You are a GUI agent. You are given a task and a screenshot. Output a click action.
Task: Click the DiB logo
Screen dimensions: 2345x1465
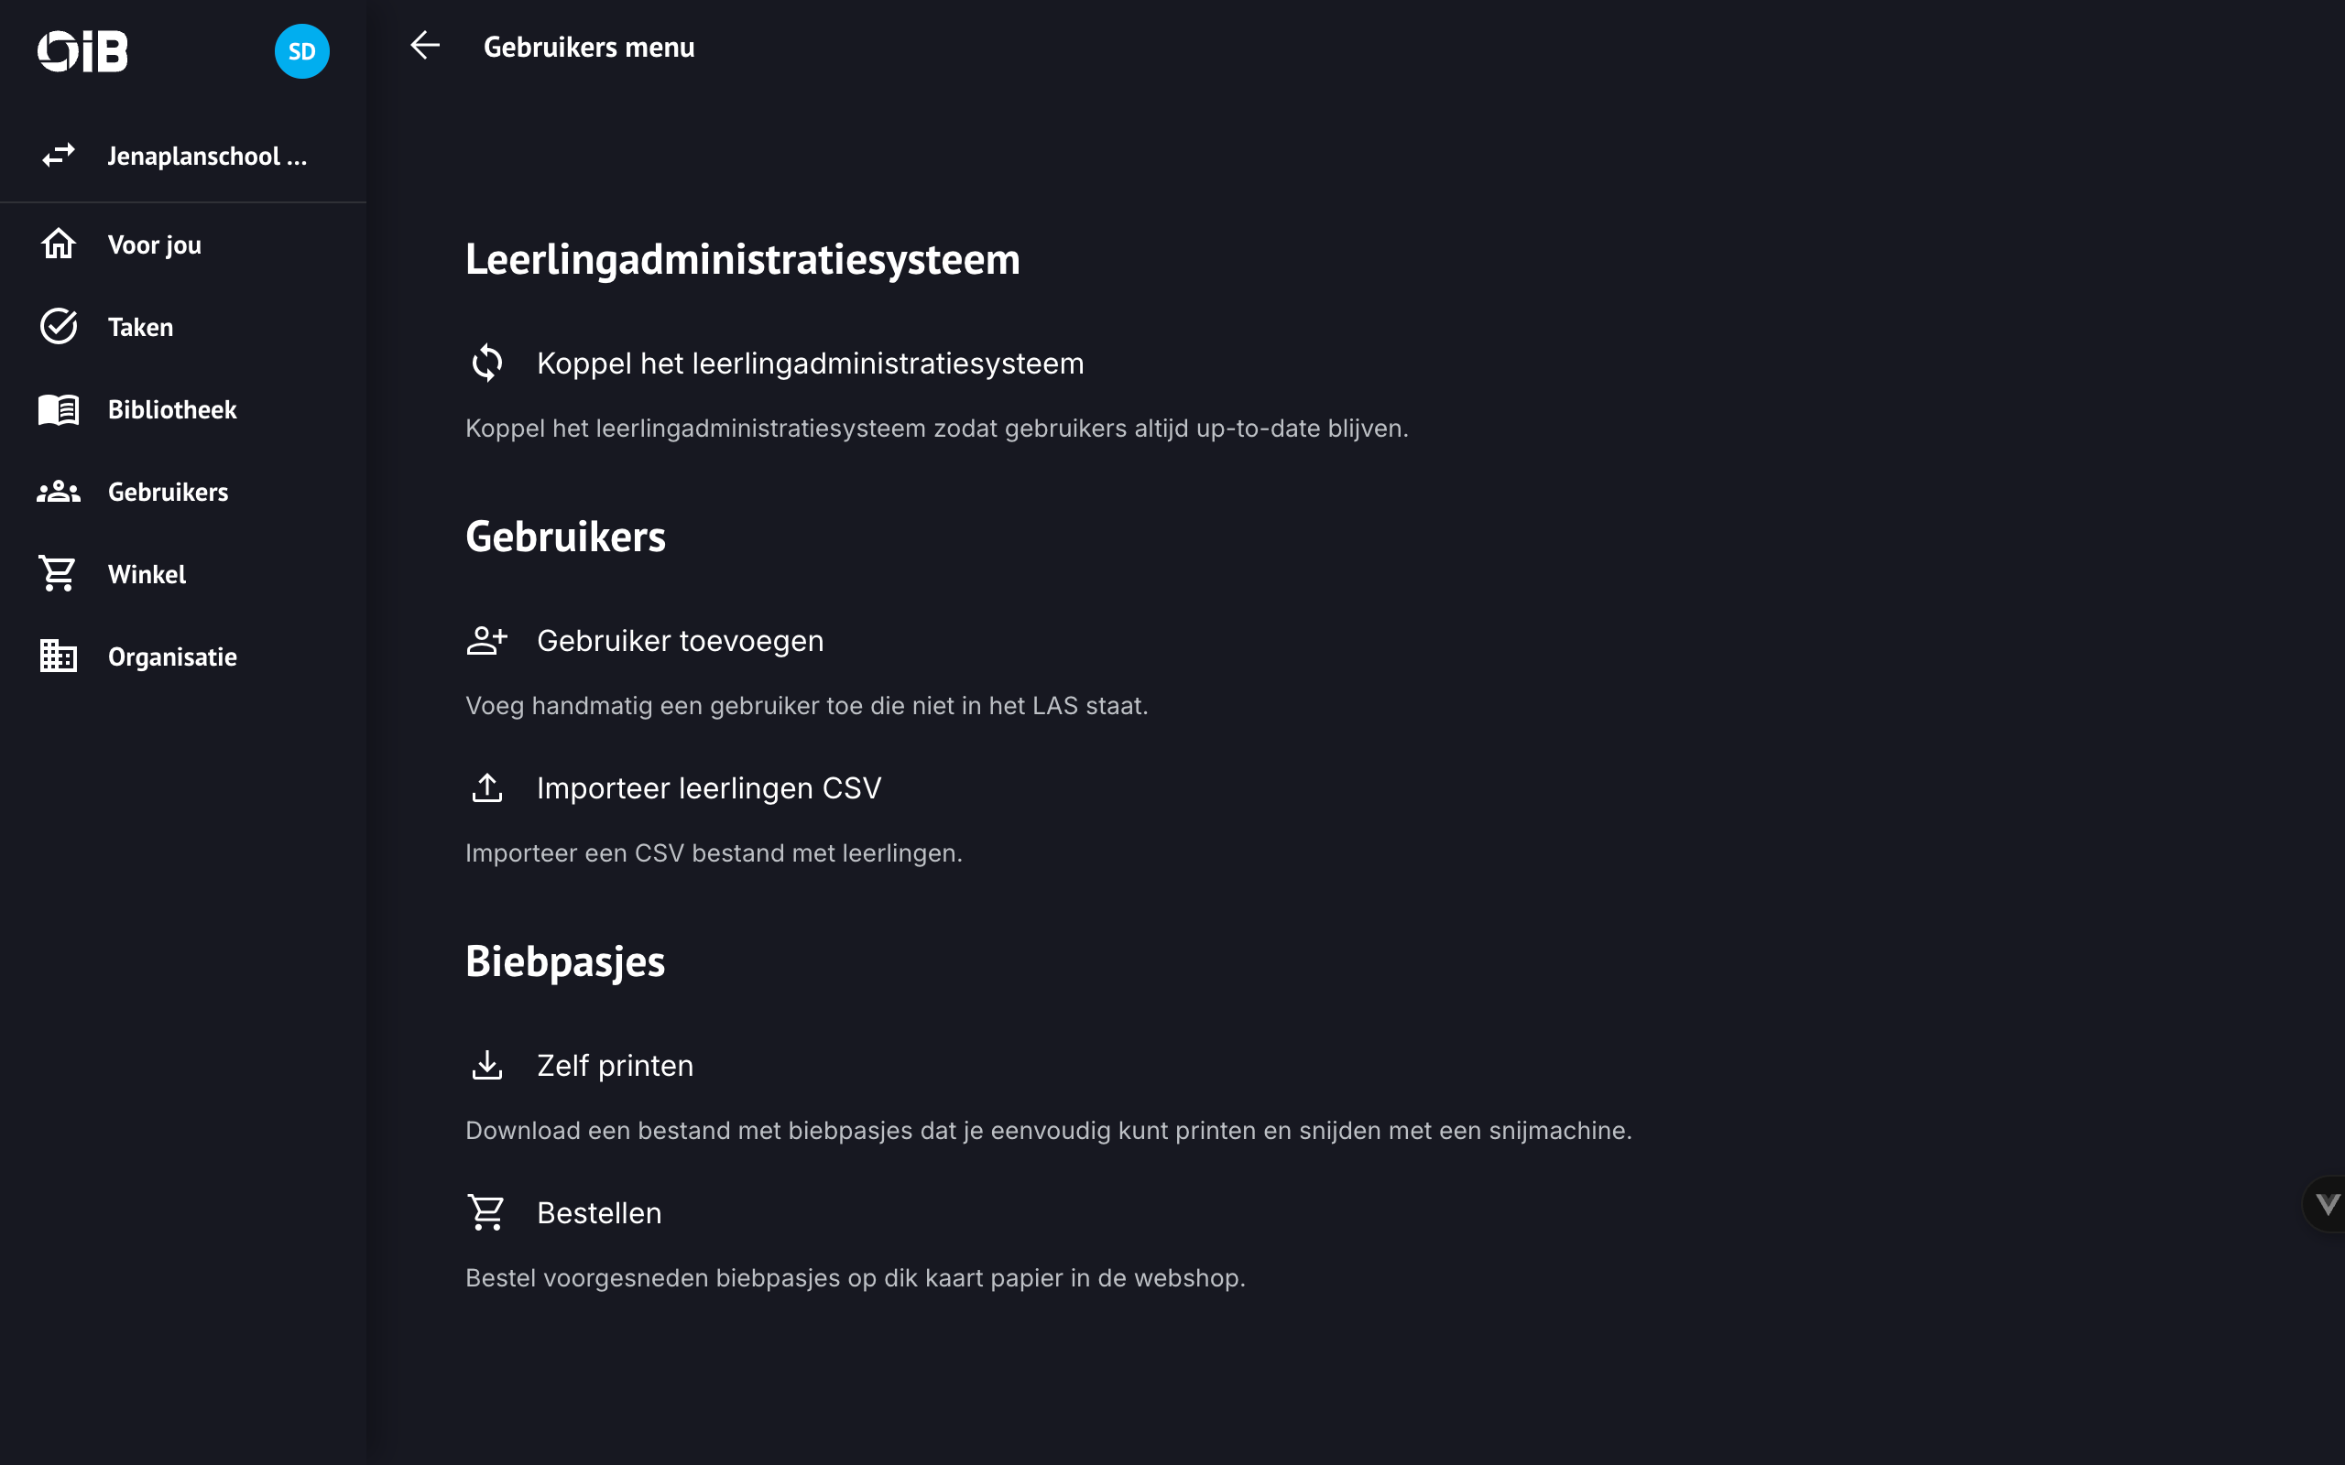pyautogui.click(x=82, y=51)
